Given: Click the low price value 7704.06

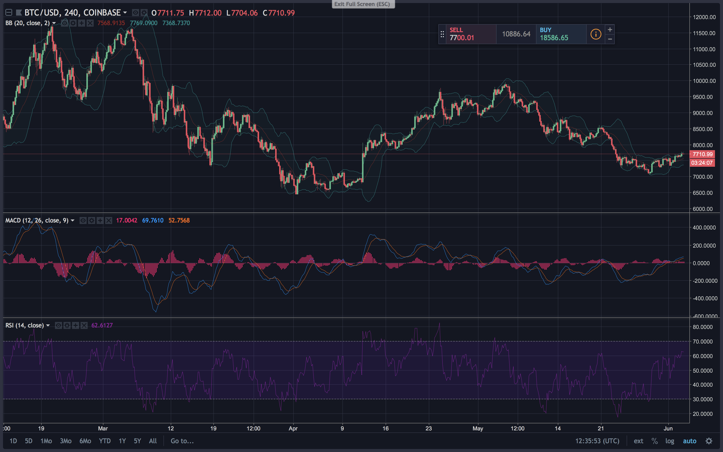Looking at the screenshot, I should (x=244, y=13).
